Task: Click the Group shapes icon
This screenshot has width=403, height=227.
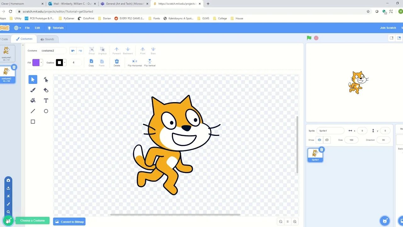Action: [92, 51]
